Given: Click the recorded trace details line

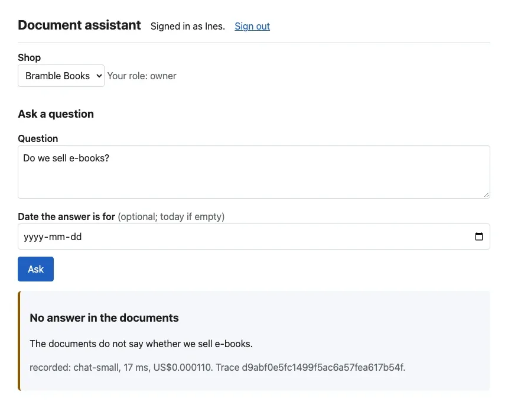Looking at the screenshot, I should point(217,367).
